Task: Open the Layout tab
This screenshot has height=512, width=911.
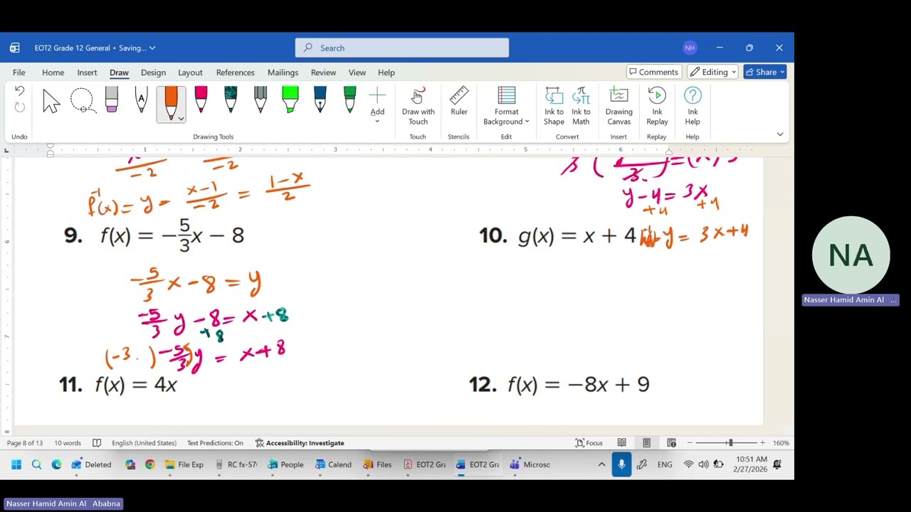Action: click(x=190, y=73)
